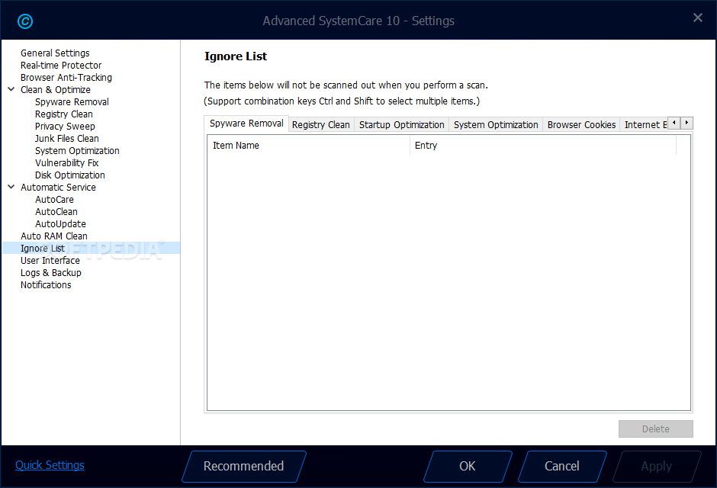Select the partially visible Internet tab
This screenshot has width=717, height=488.
pos(645,125)
